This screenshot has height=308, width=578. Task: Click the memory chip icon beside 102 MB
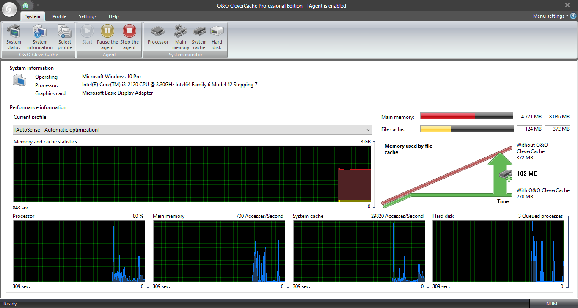[506, 174]
